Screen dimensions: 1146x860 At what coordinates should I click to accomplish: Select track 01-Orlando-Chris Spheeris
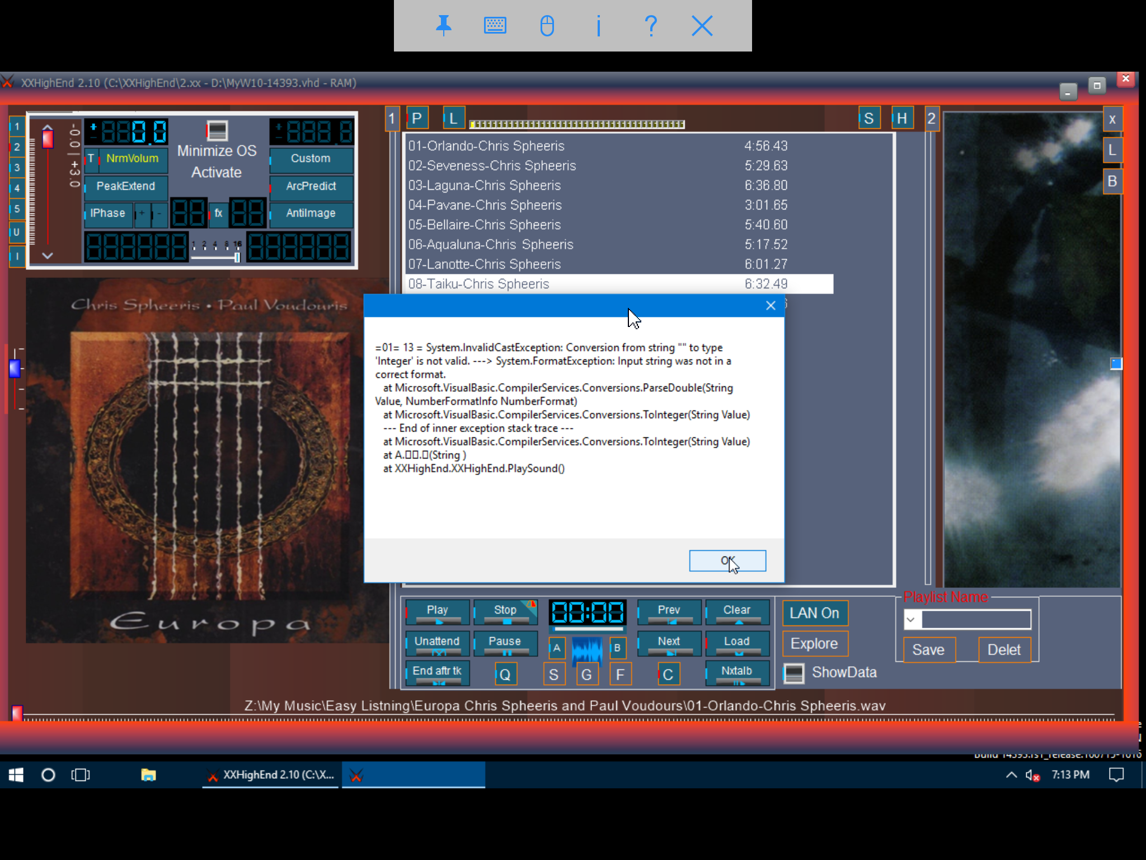tap(619, 146)
